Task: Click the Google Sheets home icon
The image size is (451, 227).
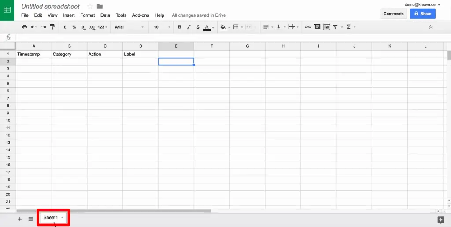Action: [7, 11]
